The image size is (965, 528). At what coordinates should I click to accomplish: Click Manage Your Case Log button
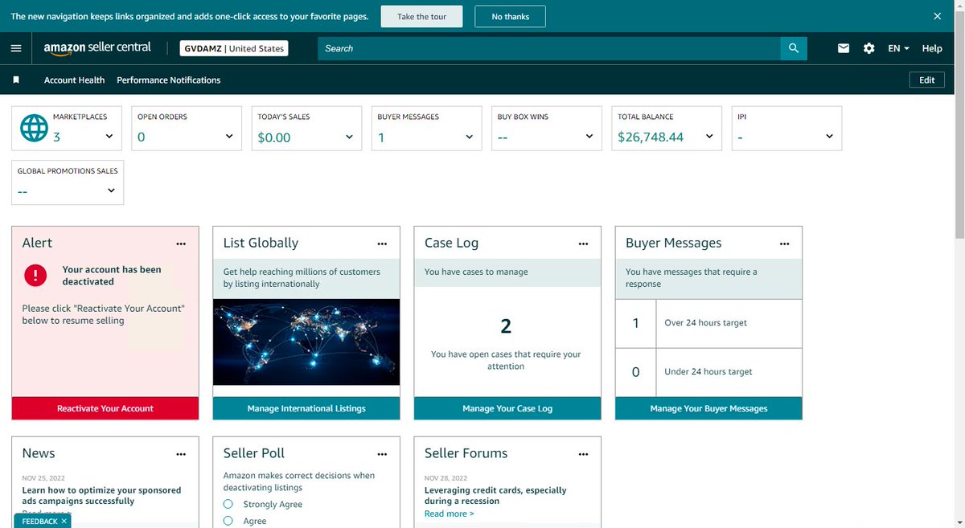click(507, 408)
